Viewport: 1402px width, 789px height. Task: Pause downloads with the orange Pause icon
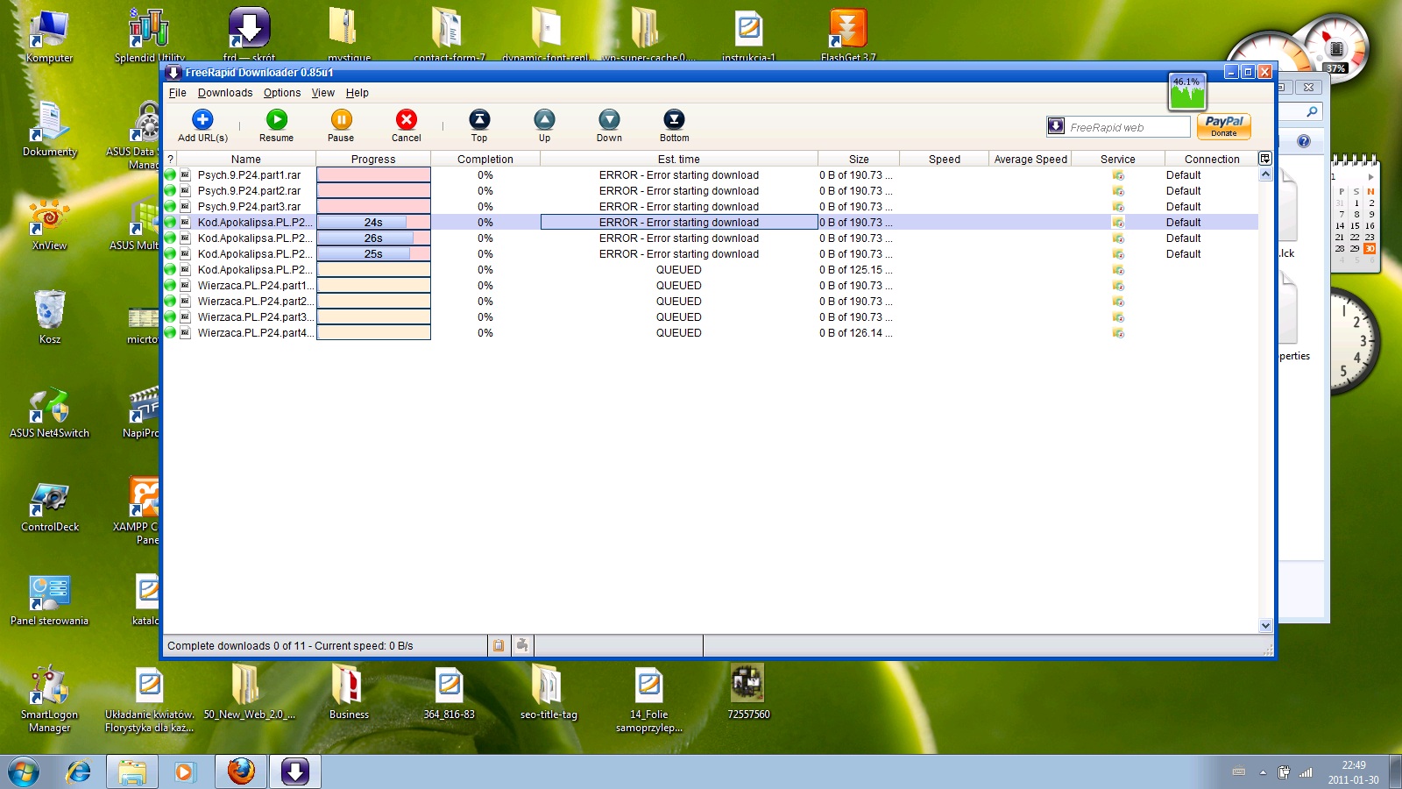[x=341, y=120]
